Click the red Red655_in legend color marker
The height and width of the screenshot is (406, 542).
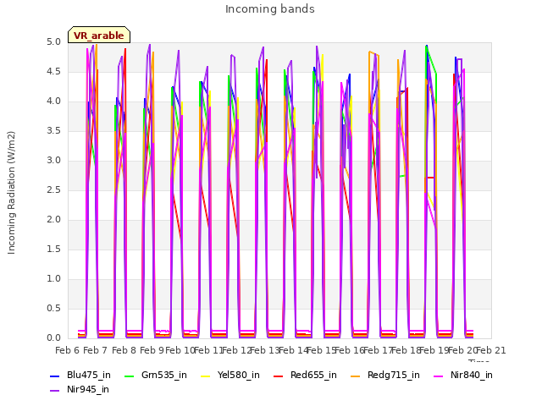279,376
